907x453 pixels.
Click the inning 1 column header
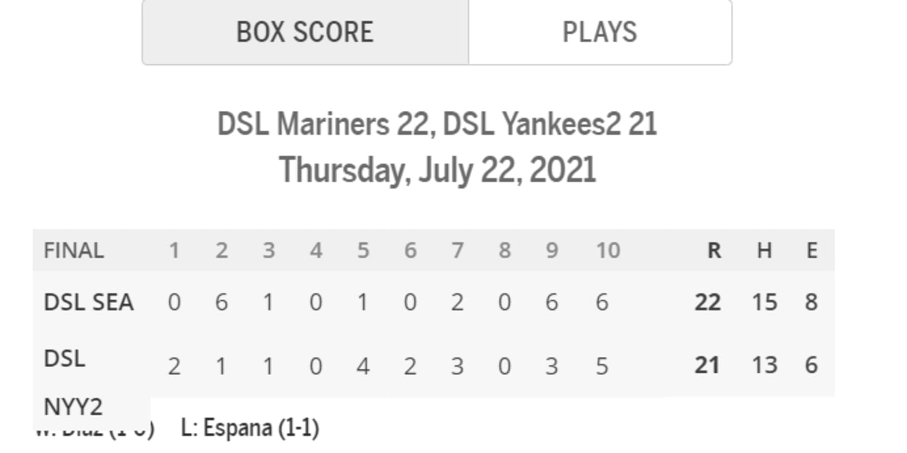pyautogui.click(x=174, y=251)
